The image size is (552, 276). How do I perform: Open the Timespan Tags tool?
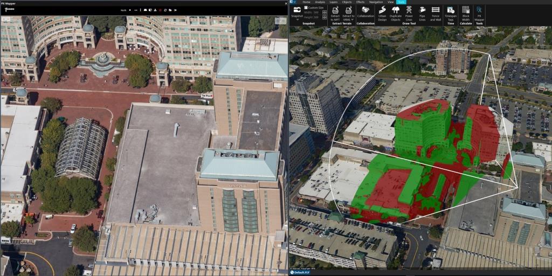451,13
